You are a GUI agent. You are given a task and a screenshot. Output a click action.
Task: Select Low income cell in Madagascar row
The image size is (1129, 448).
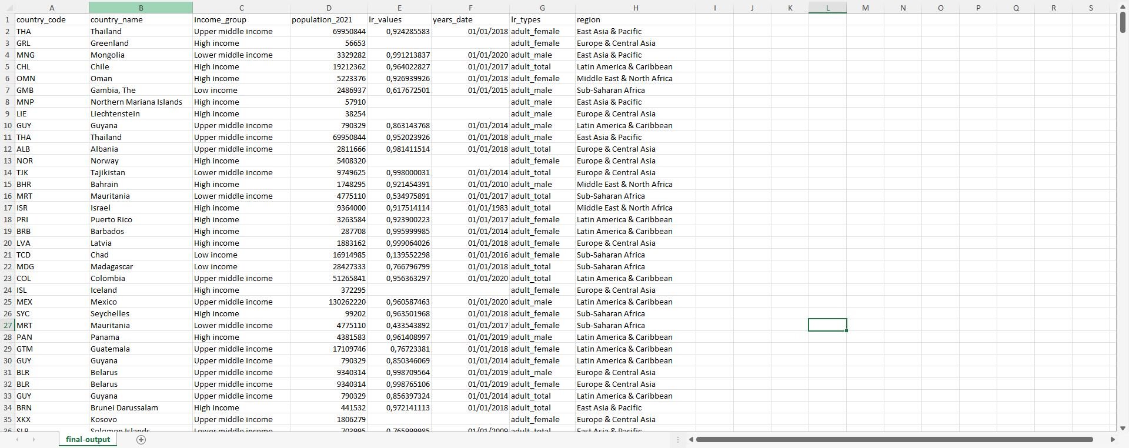[x=241, y=266]
